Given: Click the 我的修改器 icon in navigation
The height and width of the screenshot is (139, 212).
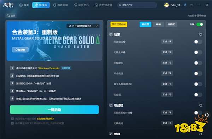Looking at the screenshot, I should tap(96, 5).
